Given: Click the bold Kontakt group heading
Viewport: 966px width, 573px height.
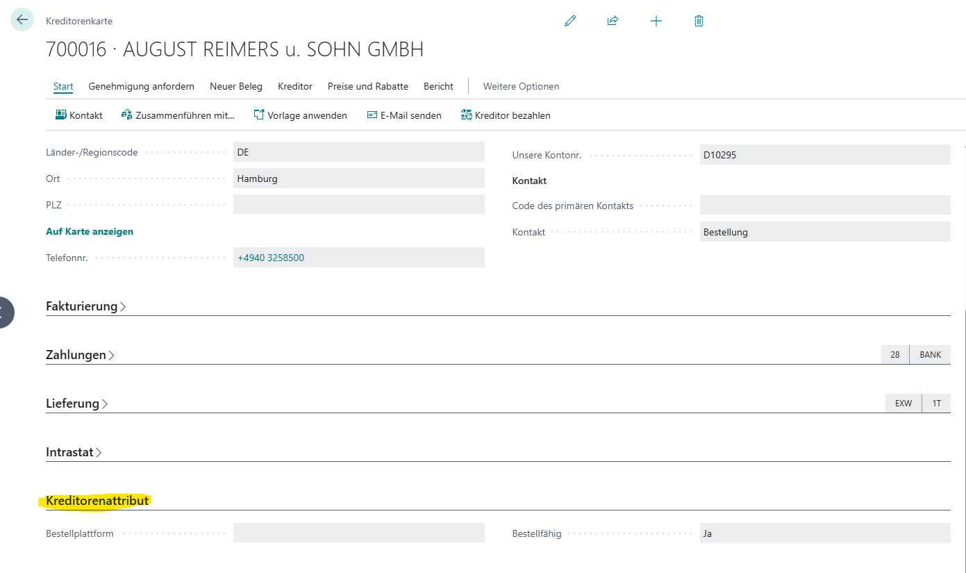Looking at the screenshot, I should click(x=529, y=181).
